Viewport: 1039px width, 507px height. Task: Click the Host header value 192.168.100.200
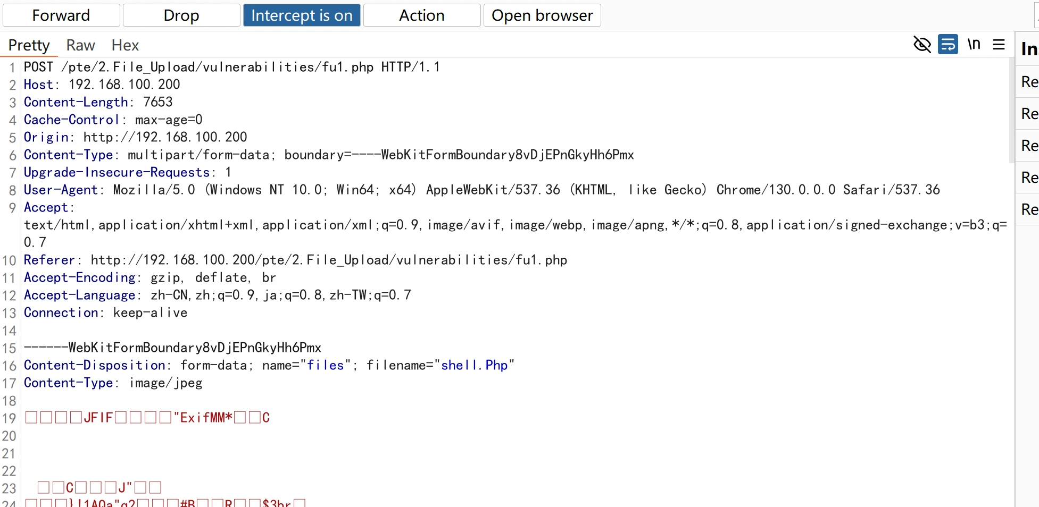point(123,84)
